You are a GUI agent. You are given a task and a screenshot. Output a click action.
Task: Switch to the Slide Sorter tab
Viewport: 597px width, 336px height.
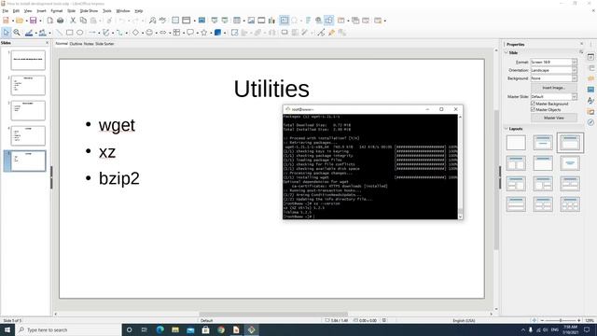pyautogui.click(x=104, y=44)
